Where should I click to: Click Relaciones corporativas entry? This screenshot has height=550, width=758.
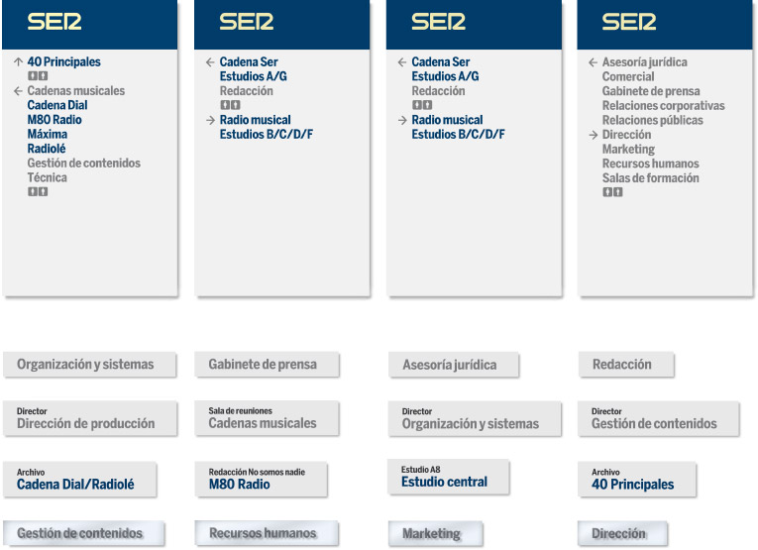[663, 106]
